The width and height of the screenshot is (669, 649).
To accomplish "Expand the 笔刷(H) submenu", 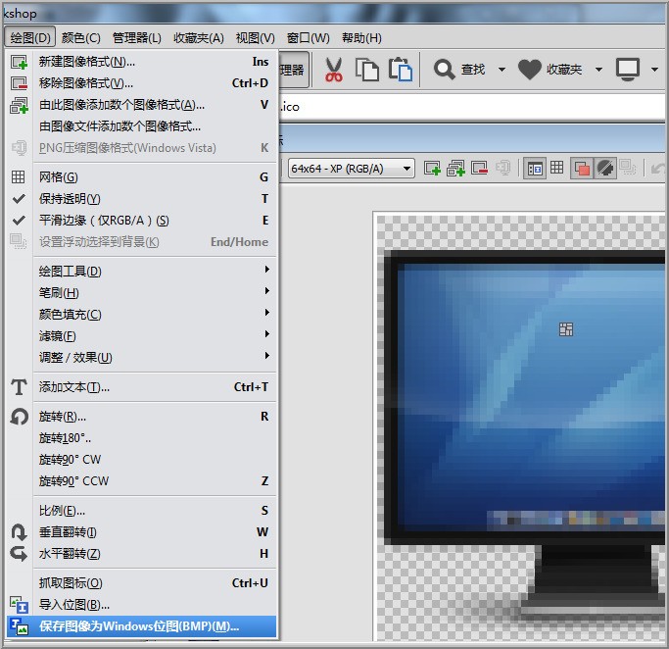I will [x=141, y=292].
